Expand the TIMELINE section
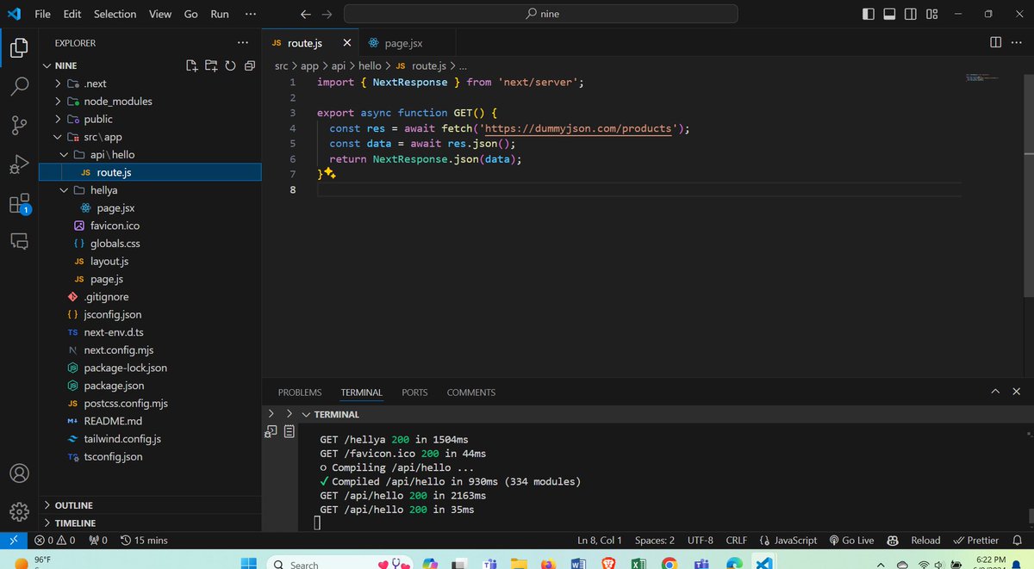This screenshot has width=1034, height=569. pos(151,523)
